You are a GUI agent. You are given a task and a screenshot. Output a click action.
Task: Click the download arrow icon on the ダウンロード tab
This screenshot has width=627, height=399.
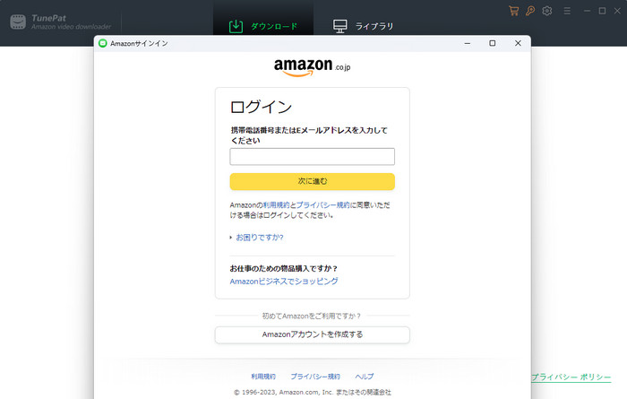tap(236, 26)
